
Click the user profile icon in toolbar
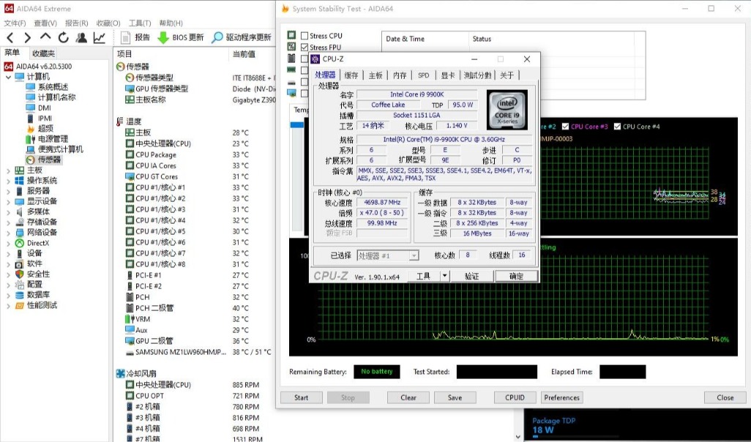click(81, 37)
